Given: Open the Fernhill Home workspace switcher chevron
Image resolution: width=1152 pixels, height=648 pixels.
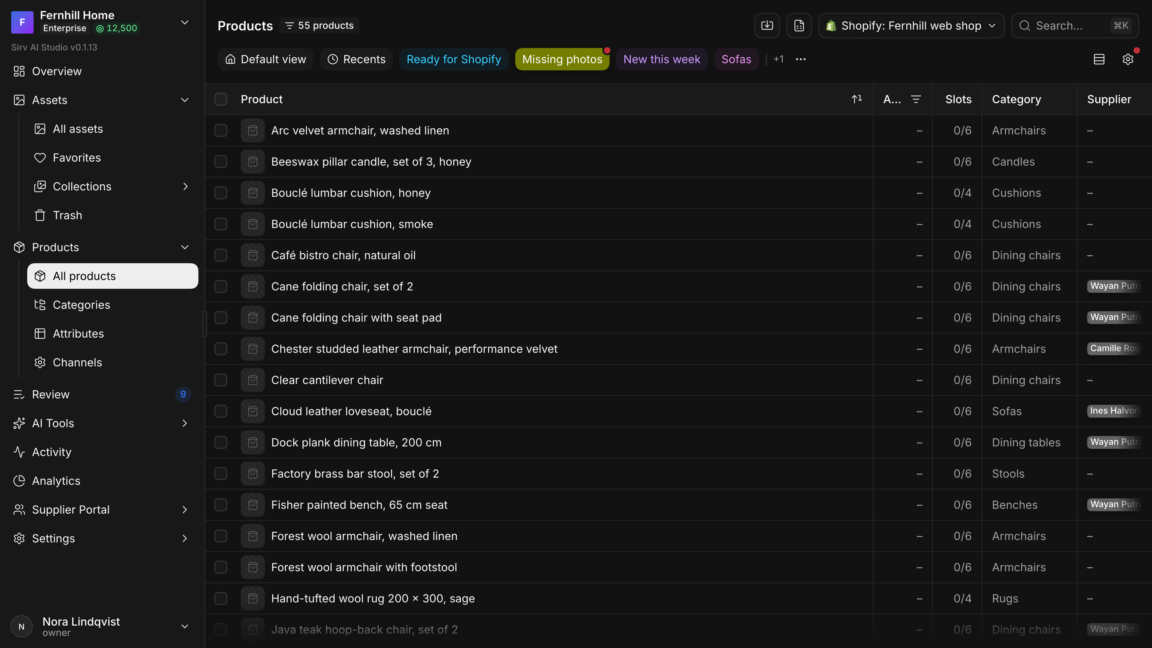Looking at the screenshot, I should pos(185,22).
